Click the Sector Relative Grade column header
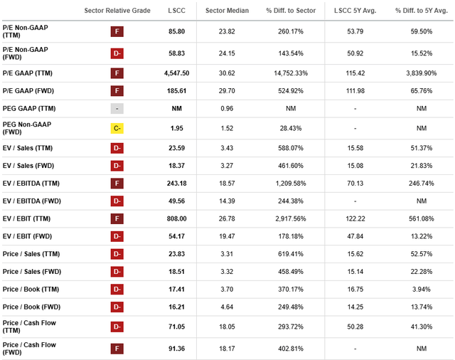This screenshot has width=455, height=360. pyautogui.click(x=117, y=11)
